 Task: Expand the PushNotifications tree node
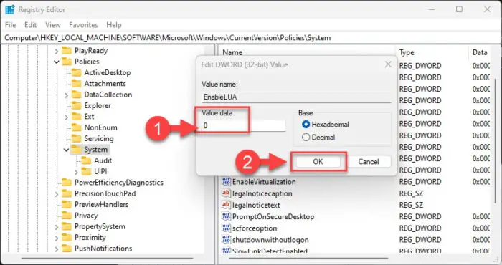(x=57, y=249)
